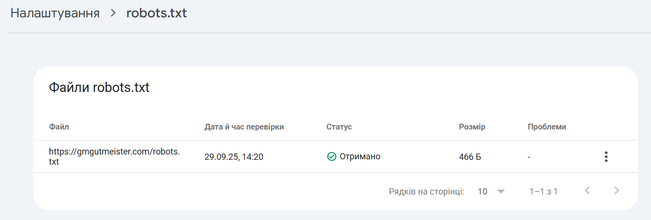Viewport: 651px width, 220px height.
Task: Expand the rows per page dropdown arrow
Action: [x=501, y=192]
